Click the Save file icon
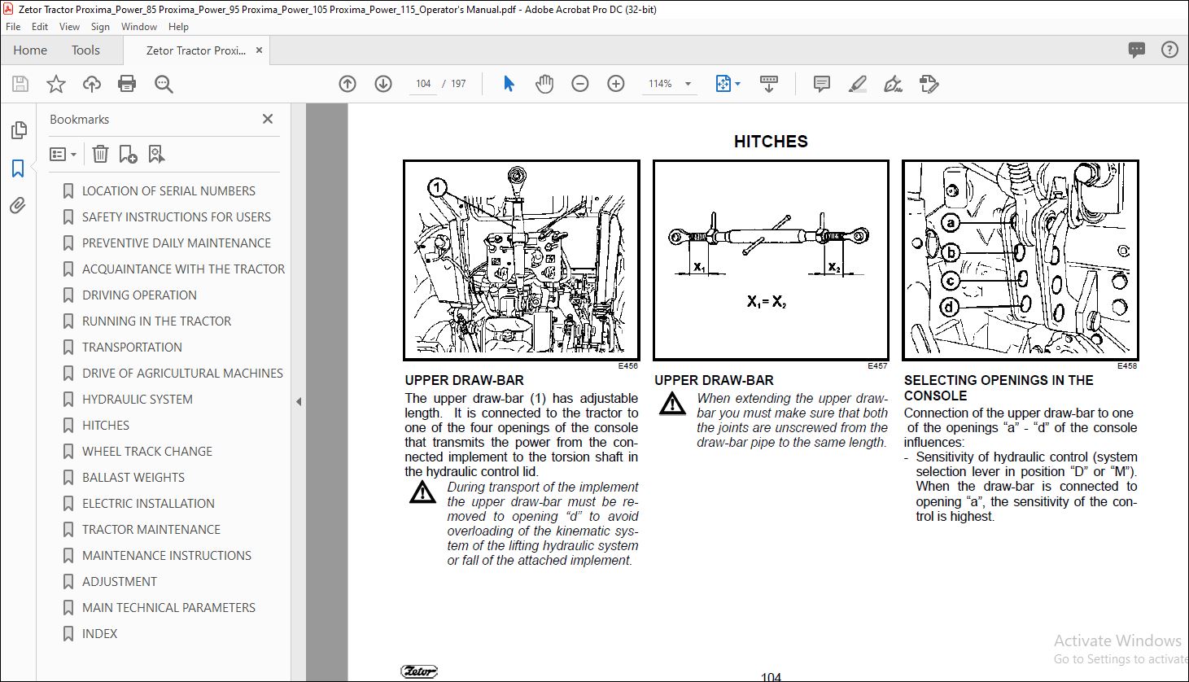This screenshot has width=1189, height=682. point(20,84)
